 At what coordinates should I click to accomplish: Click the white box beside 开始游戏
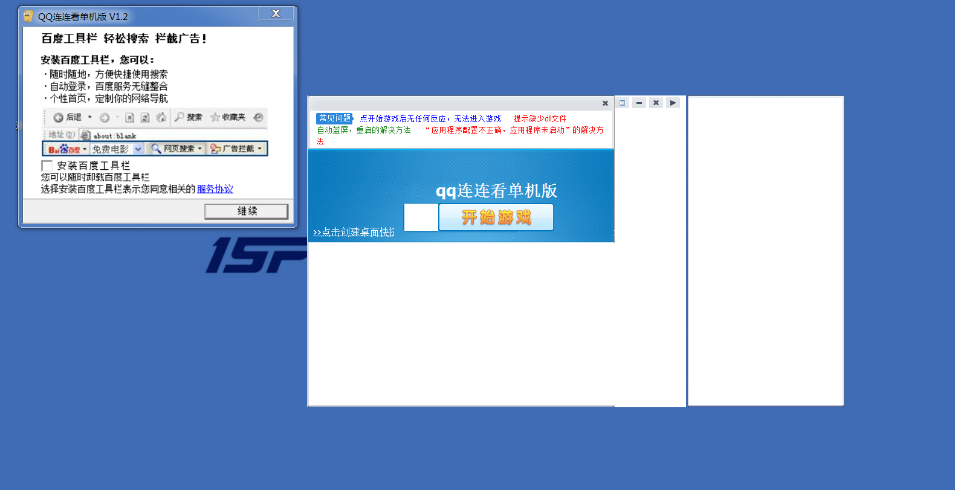[421, 218]
